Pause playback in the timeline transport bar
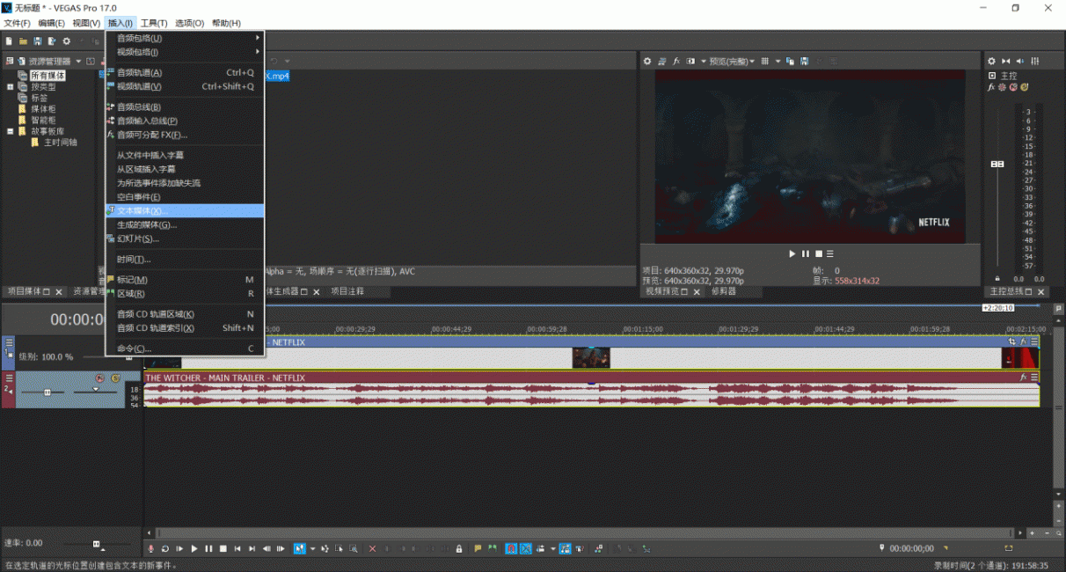Viewport: 1066px width, 572px height. click(208, 548)
